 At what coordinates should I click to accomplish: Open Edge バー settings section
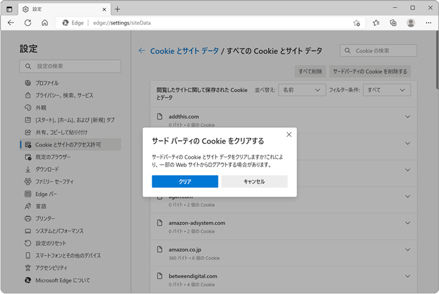70,194
